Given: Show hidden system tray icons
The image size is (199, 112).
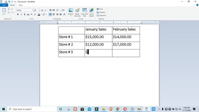Looking at the screenshot, I should click(x=159, y=109).
